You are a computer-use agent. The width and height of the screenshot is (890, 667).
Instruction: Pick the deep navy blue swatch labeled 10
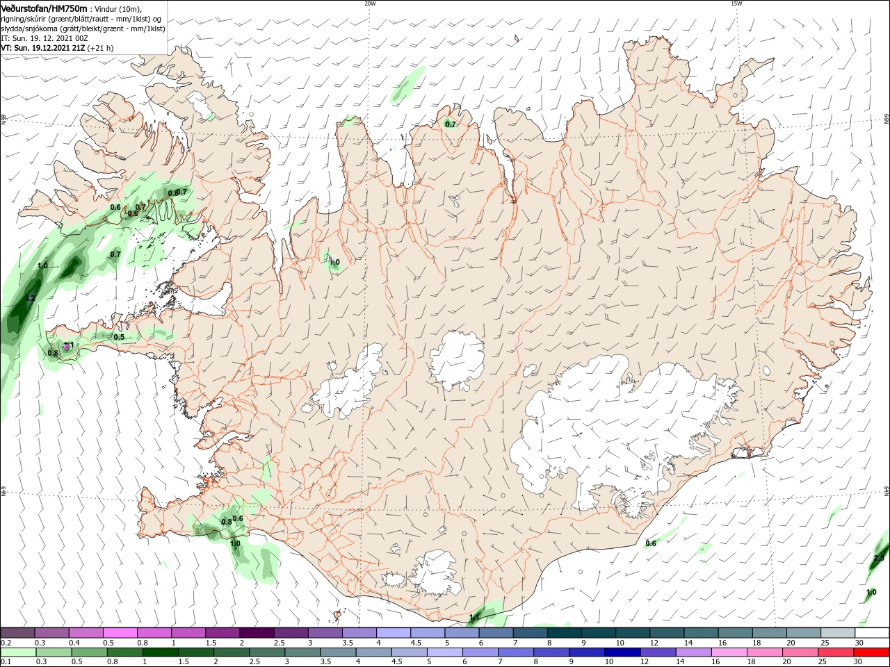point(622,652)
